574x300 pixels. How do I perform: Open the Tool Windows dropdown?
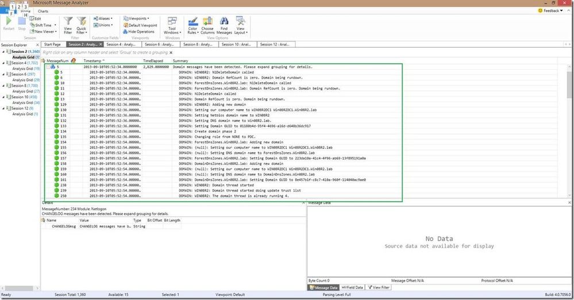coord(172,25)
